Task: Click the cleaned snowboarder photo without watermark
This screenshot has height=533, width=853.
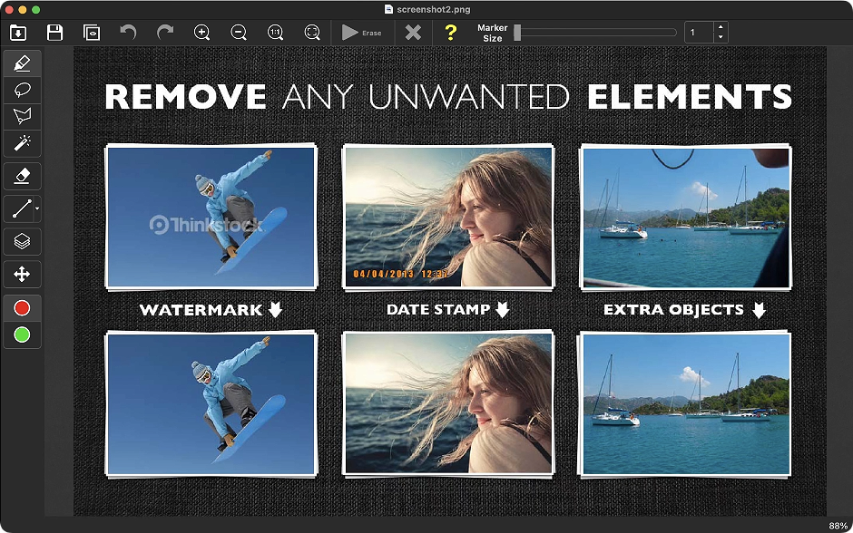Action: click(x=211, y=404)
